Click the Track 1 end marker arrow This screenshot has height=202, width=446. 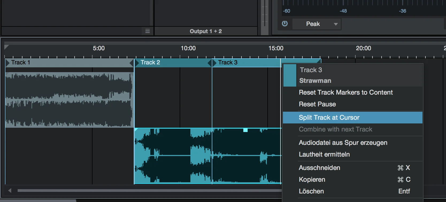pyautogui.click(x=132, y=63)
